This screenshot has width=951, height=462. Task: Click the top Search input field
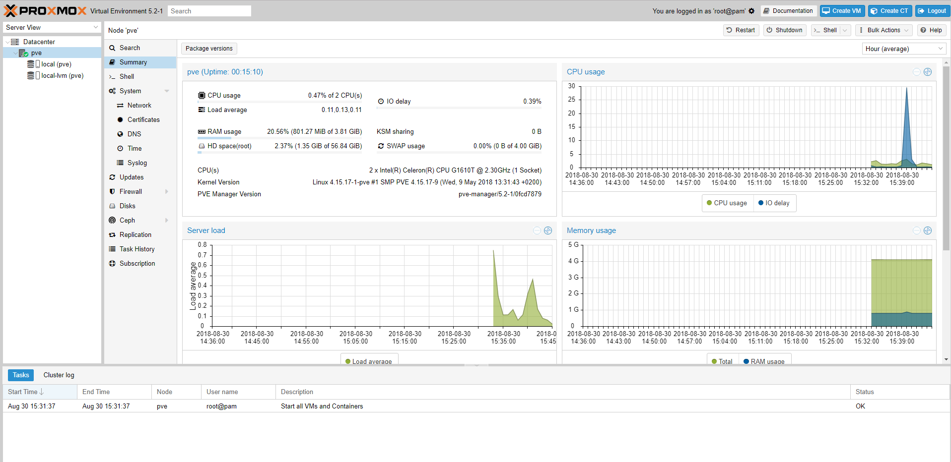click(209, 11)
